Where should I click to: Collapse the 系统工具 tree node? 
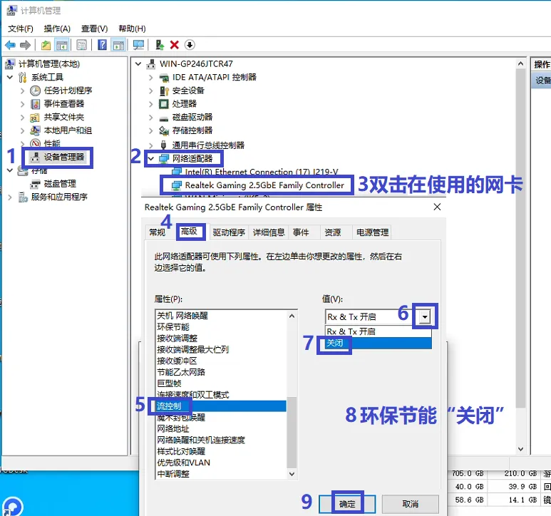point(10,77)
